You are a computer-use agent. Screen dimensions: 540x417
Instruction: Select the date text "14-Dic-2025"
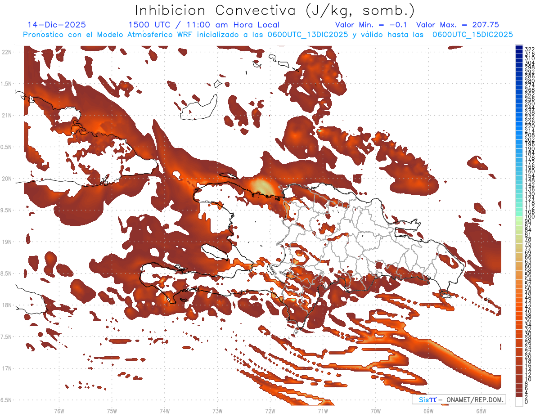pos(57,25)
